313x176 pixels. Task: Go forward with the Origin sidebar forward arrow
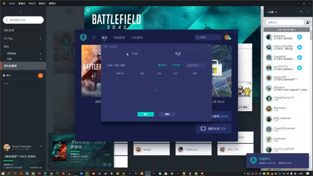[25, 12]
